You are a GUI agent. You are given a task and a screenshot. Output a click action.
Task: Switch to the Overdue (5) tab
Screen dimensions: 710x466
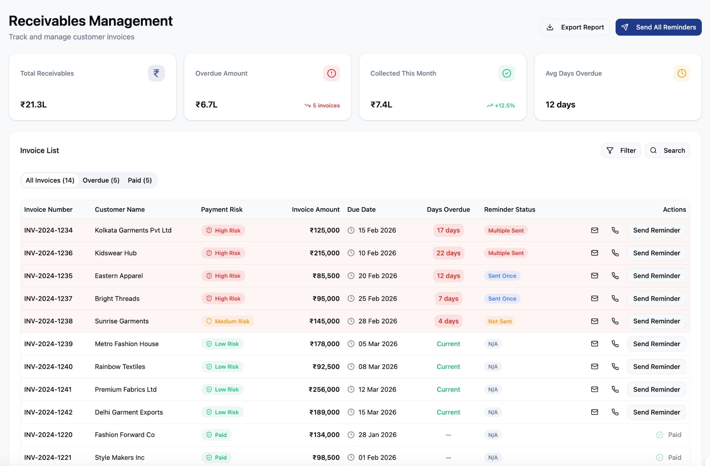[101, 180]
